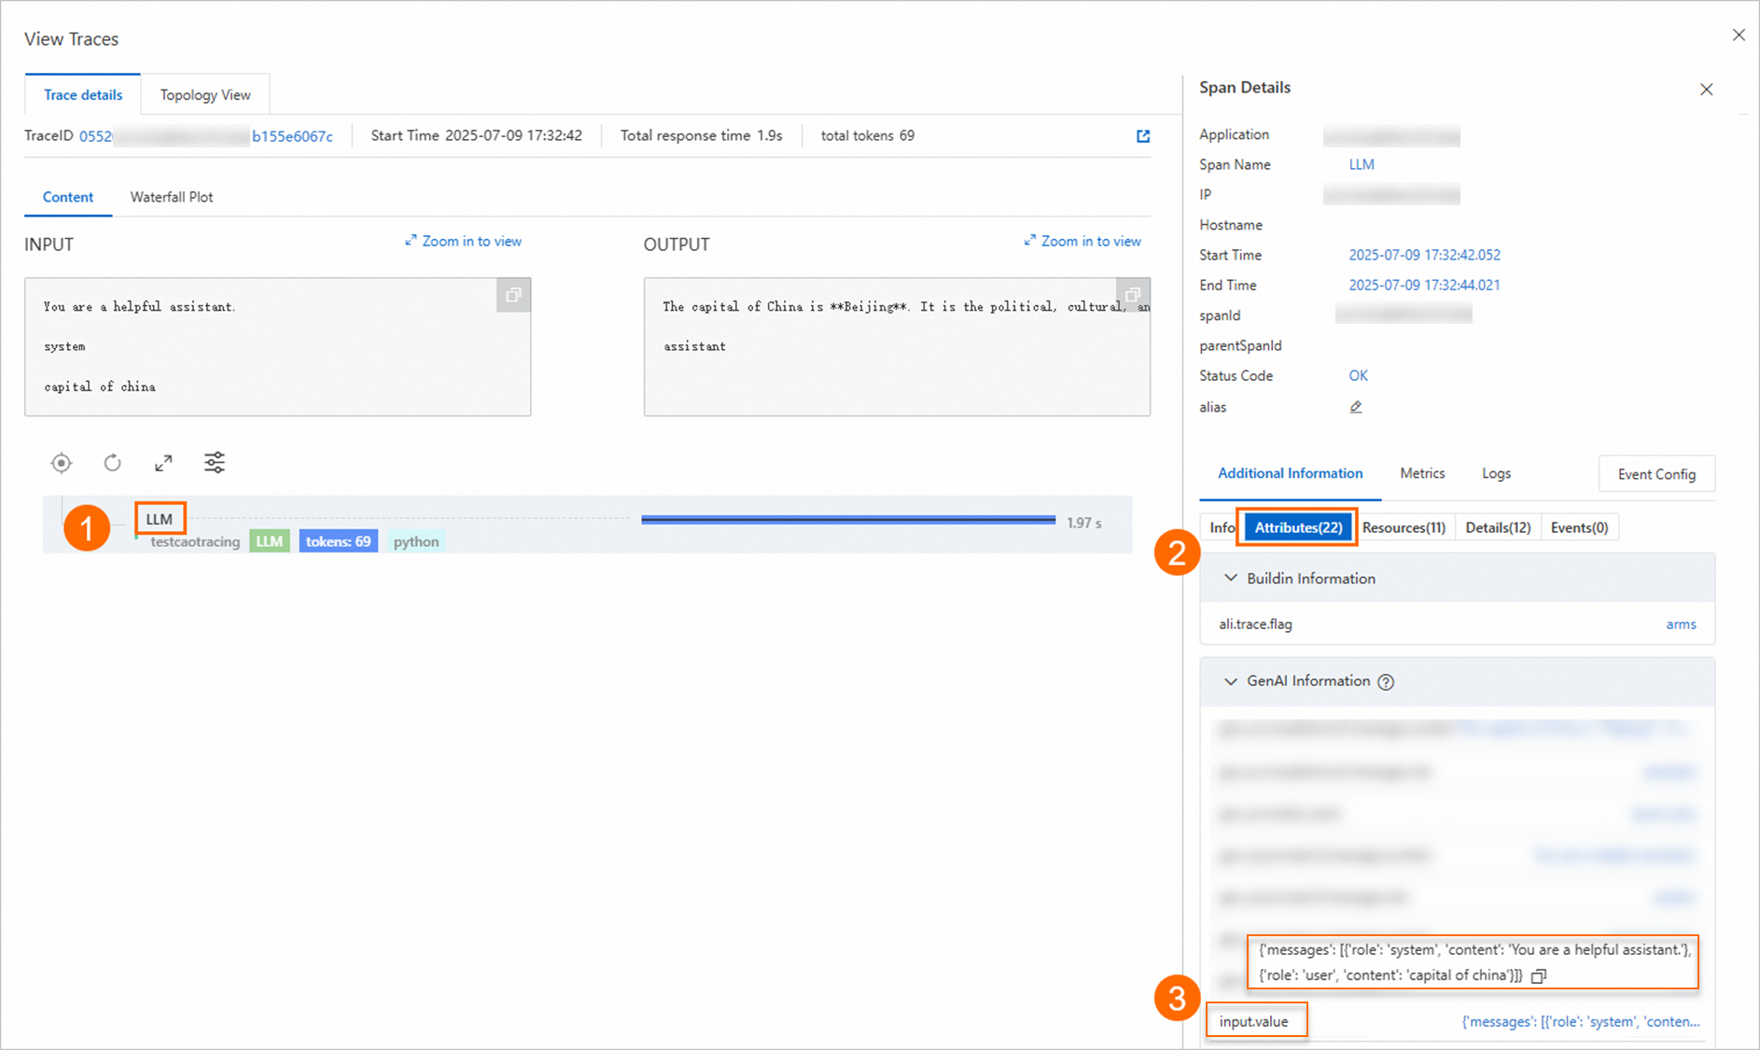Screen dimensions: 1760x1051
Task: Collapse the Buildin Information section
Action: [x=1231, y=579]
